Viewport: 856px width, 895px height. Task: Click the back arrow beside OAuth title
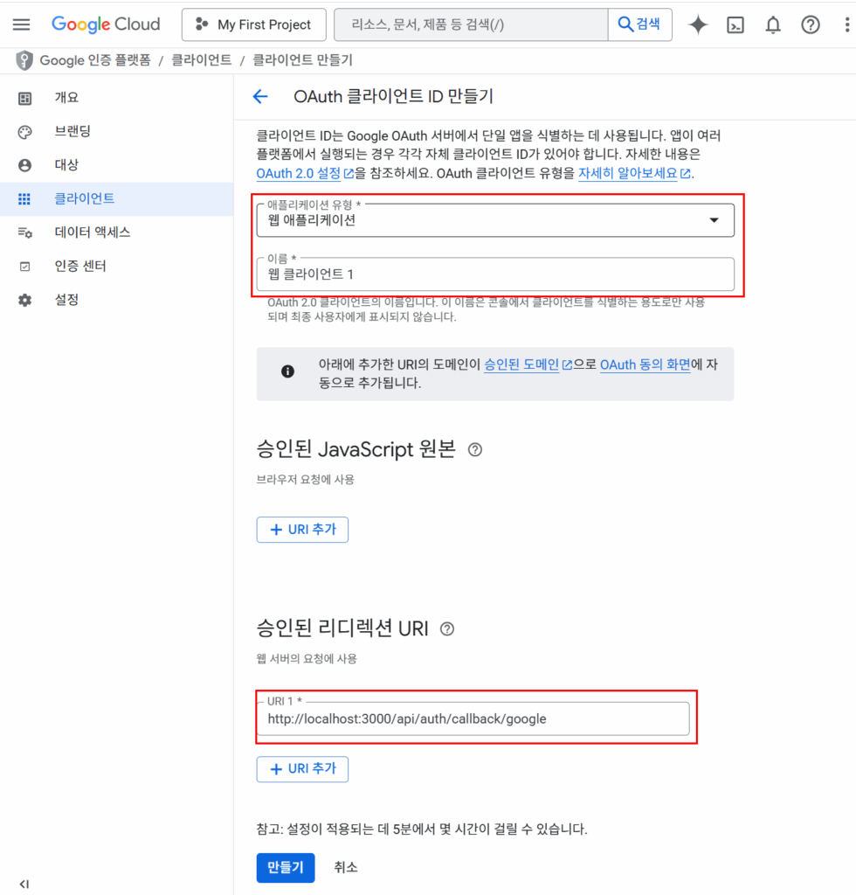click(x=259, y=96)
